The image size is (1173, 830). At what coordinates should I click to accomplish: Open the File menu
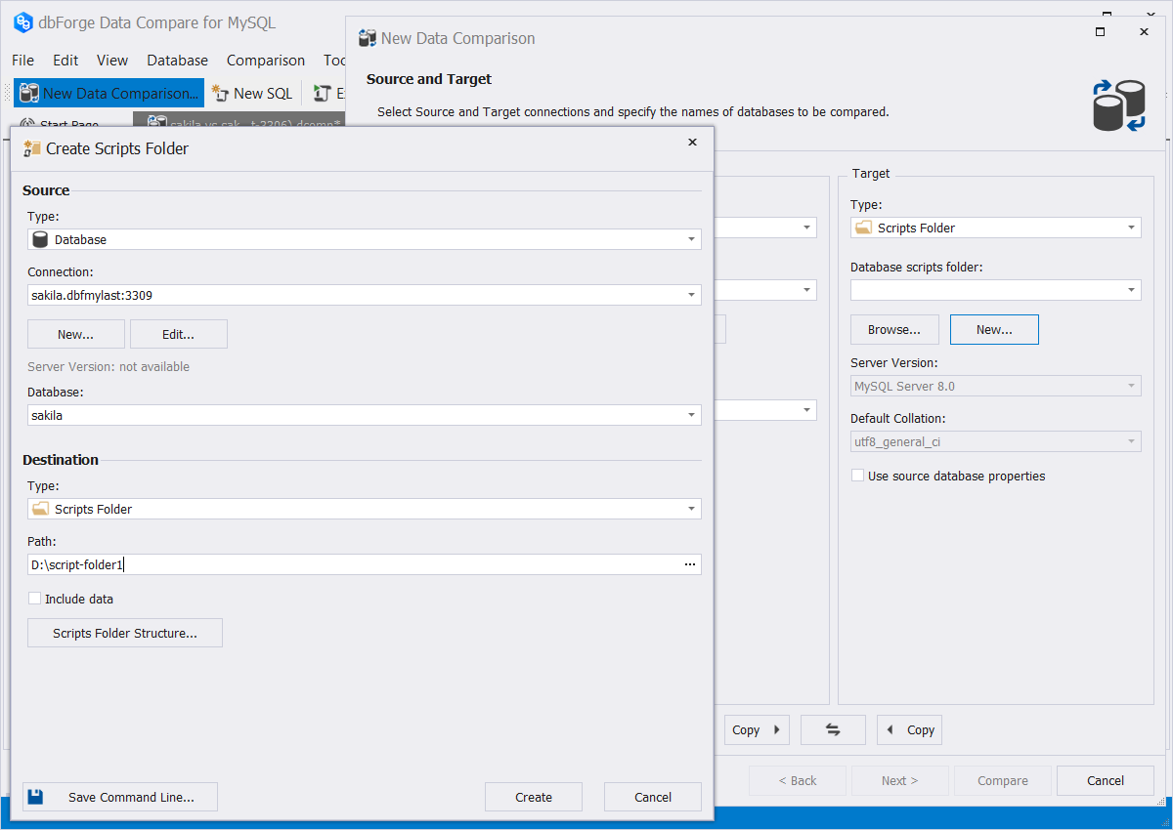[x=22, y=61]
